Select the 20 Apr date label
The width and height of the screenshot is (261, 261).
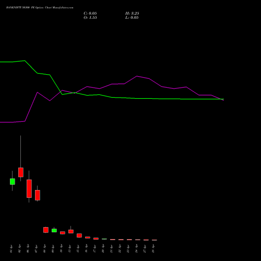103,249
